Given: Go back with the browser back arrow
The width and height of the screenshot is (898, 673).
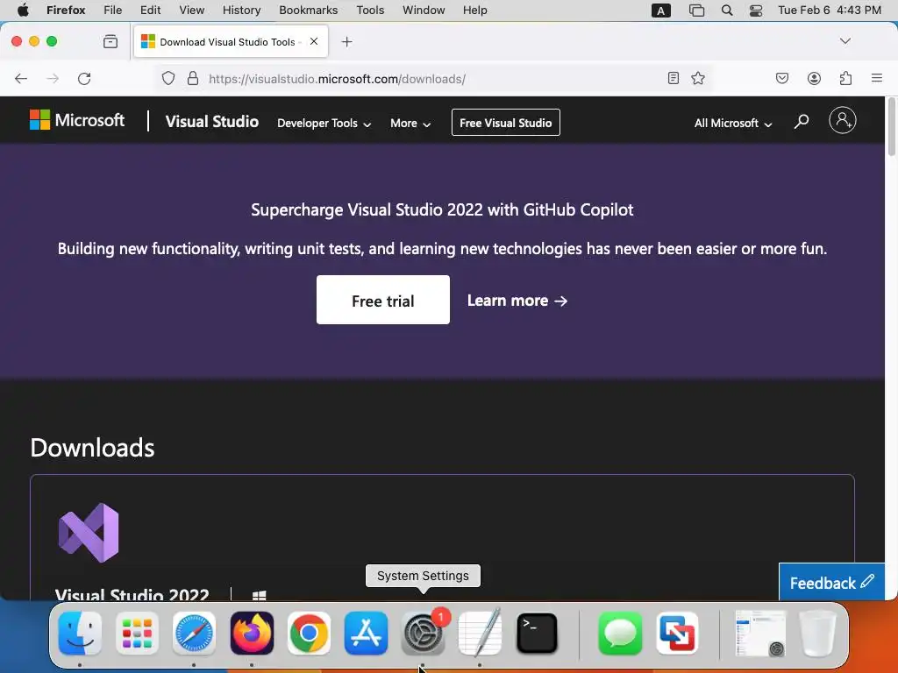Looking at the screenshot, I should click(x=21, y=78).
